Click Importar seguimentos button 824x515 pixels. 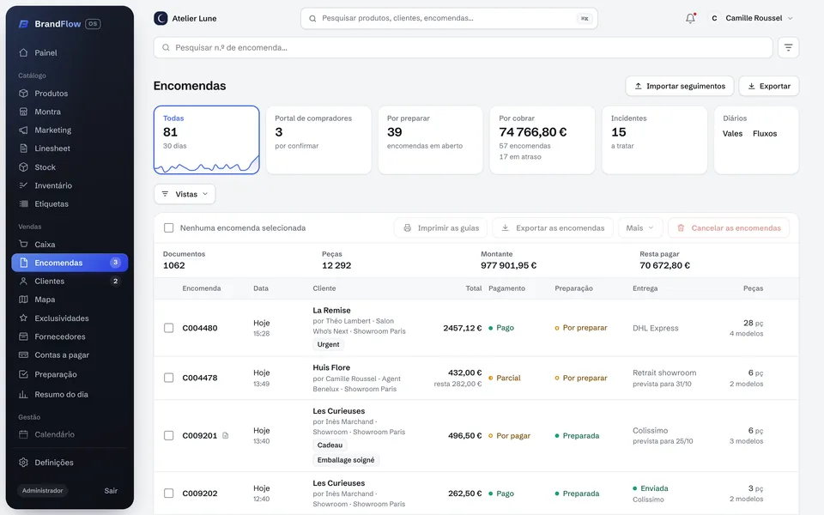click(x=680, y=86)
